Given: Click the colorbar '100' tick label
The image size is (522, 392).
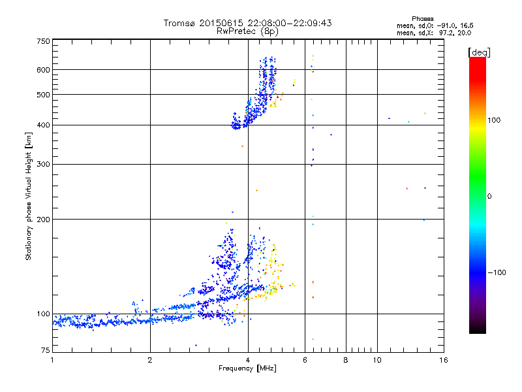Looking at the screenshot, I should tap(494, 120).
